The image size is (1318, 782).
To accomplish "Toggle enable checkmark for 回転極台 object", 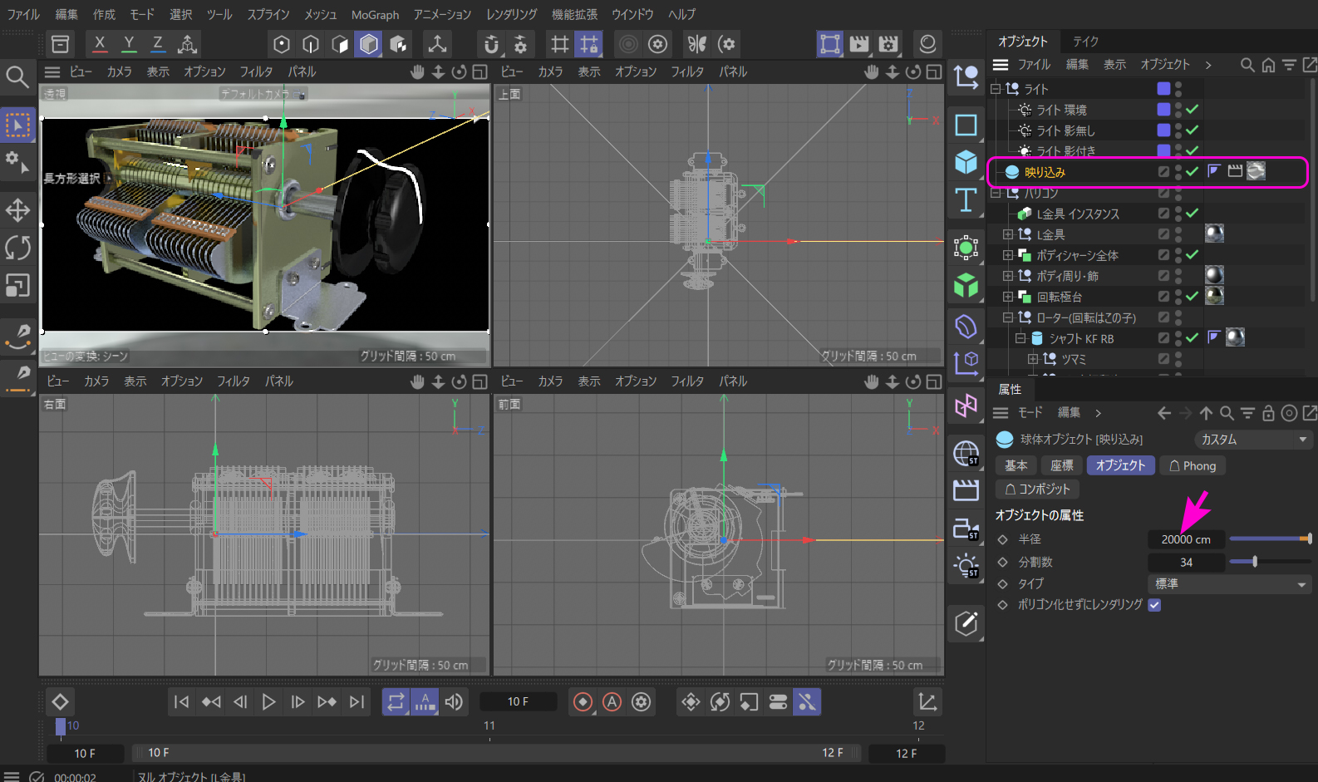I will click(1193, 297).
